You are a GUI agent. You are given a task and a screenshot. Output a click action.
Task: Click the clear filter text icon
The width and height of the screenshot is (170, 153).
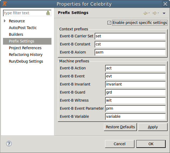pyautogui.click(x=48, y=13)
